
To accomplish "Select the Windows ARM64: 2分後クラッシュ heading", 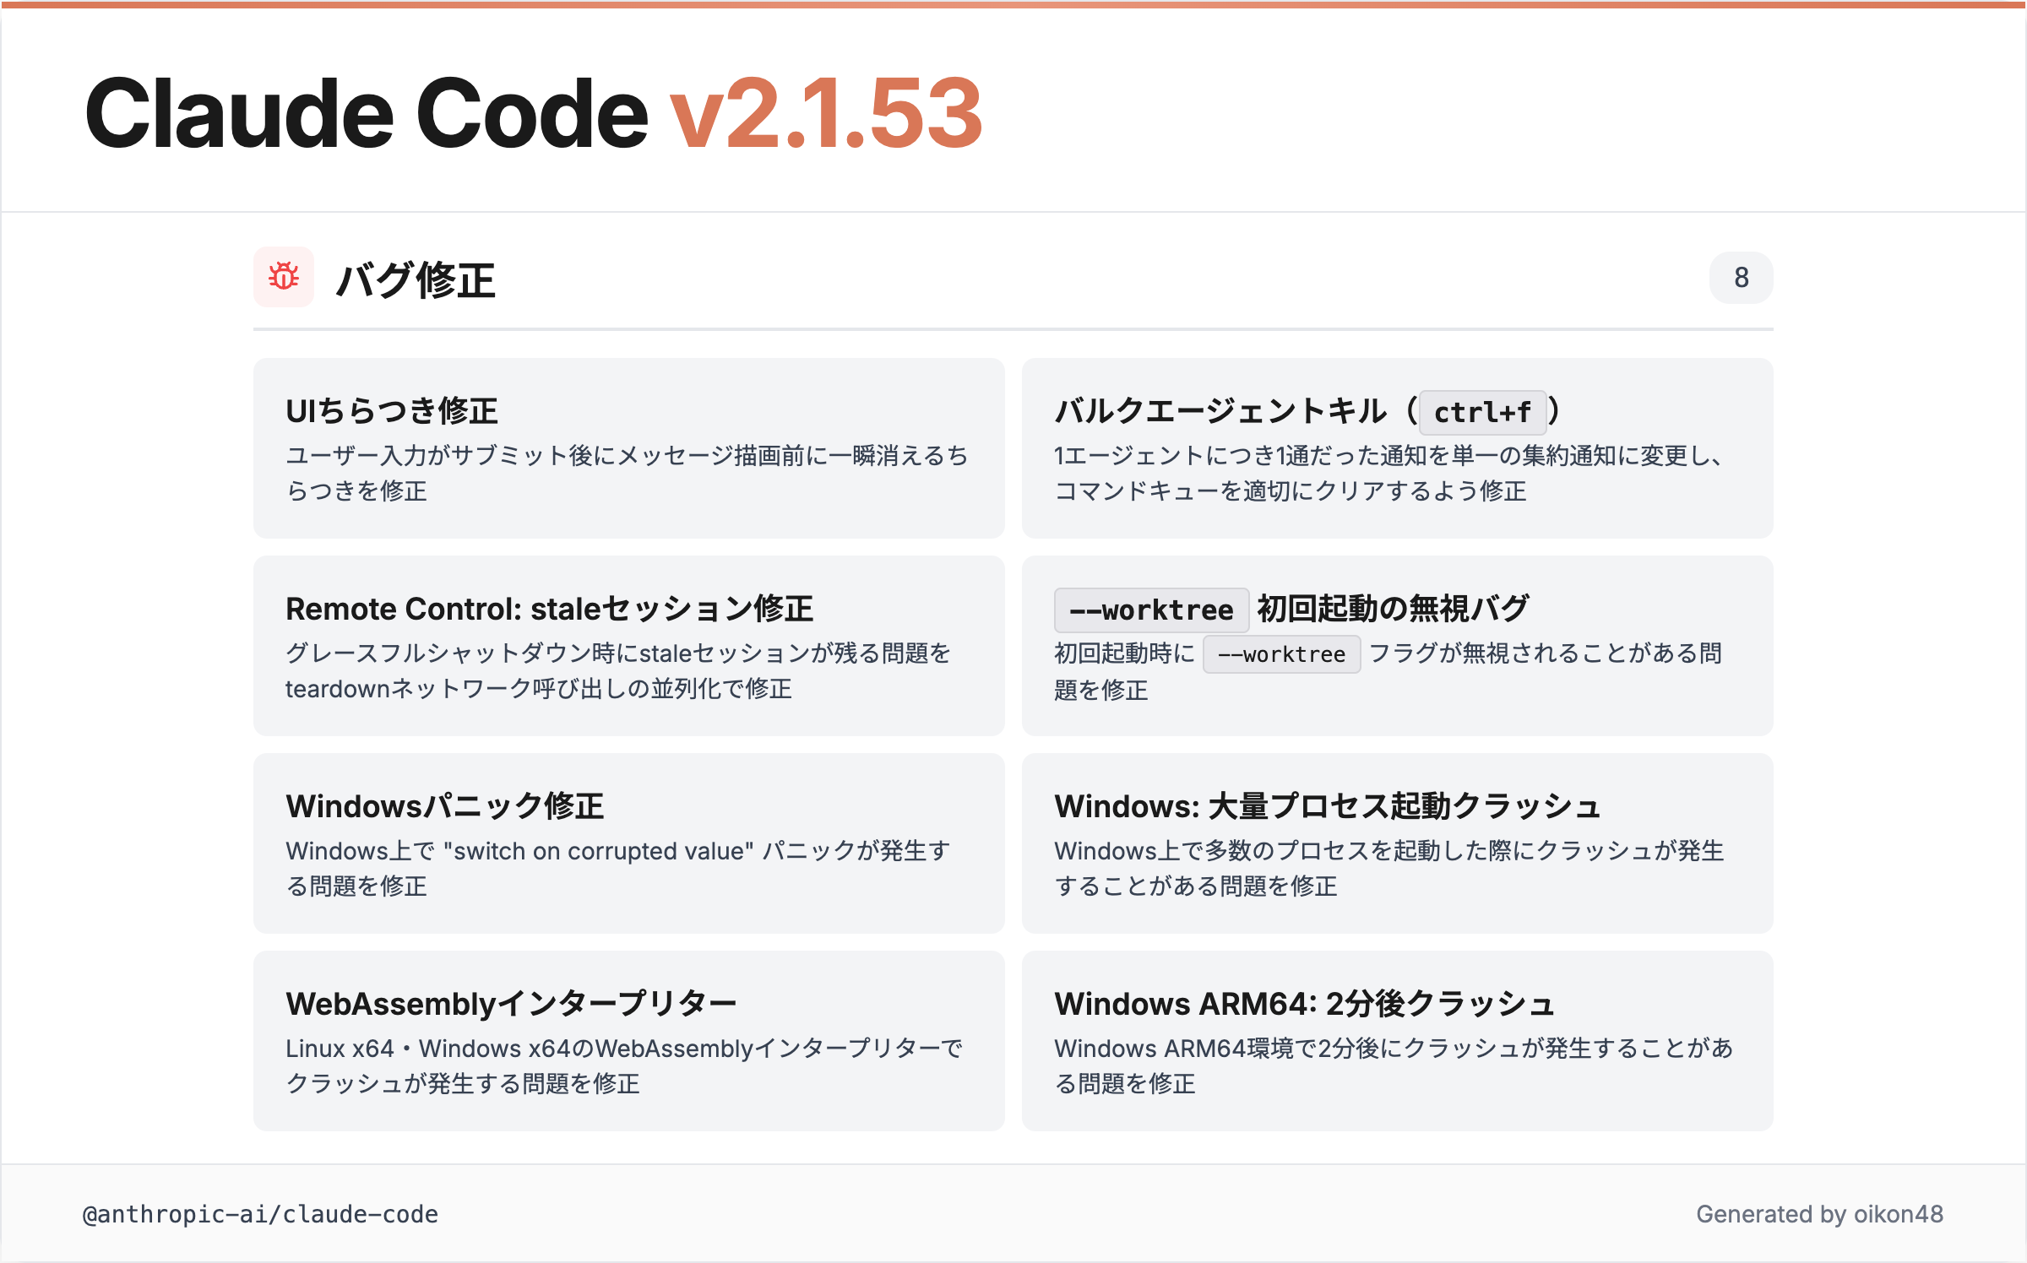I will pyautogui.click(x=1304, y=1004).
